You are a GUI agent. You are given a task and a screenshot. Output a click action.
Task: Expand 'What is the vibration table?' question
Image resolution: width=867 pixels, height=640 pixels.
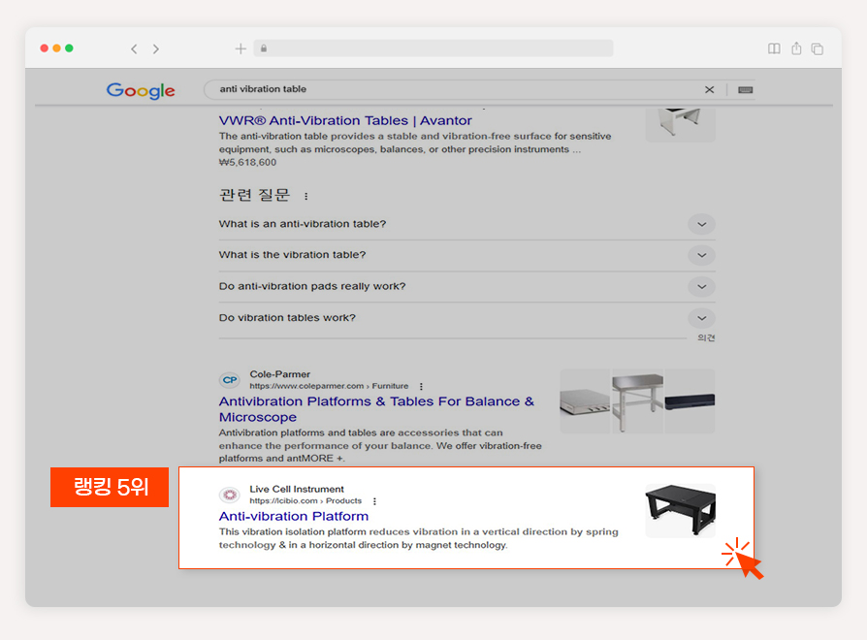[467, 255]
